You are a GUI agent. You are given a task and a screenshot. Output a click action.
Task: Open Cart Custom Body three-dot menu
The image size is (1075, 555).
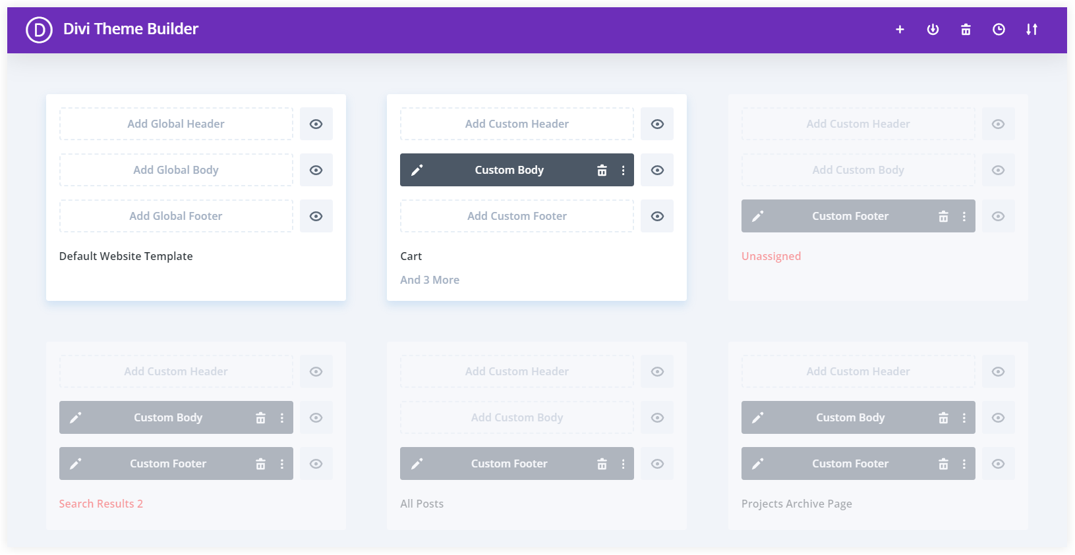(x=623, y=171)
